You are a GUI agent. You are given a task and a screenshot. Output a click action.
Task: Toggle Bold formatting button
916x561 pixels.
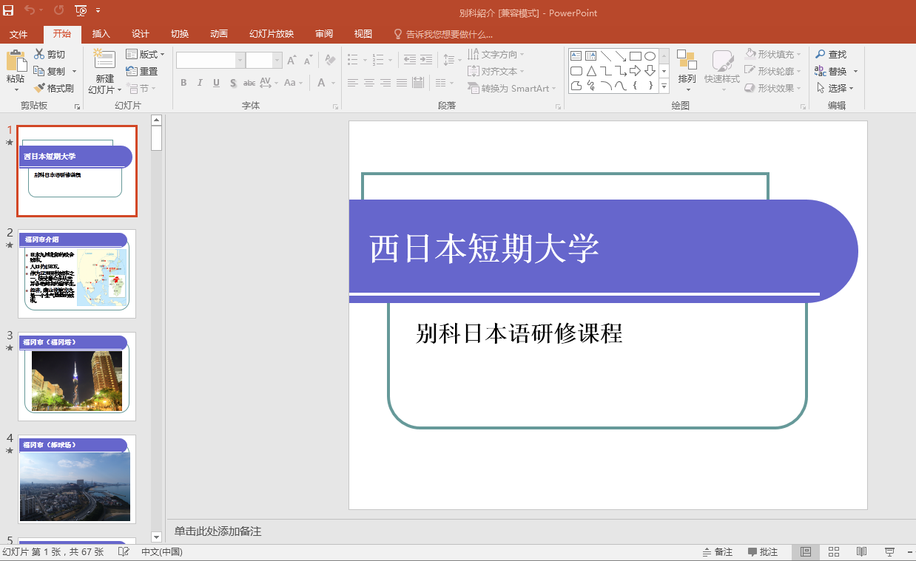click(x=183, y=83)
